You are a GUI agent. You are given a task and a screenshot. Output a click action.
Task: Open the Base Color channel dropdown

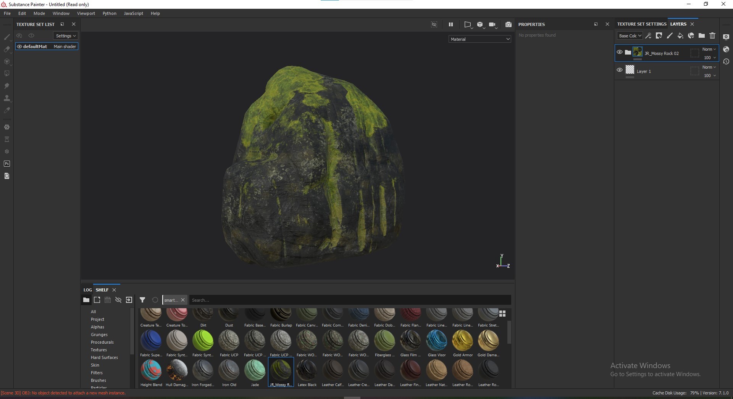tap(630, 35)
